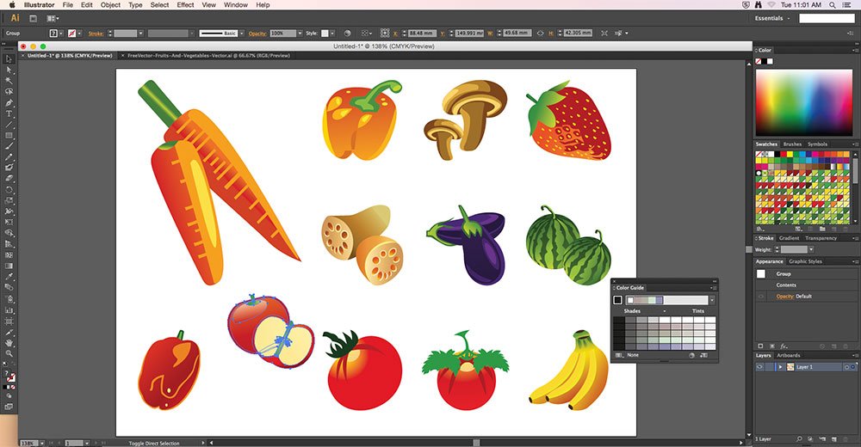
Task: Select the Rotate tool
Action: point(9,190)
